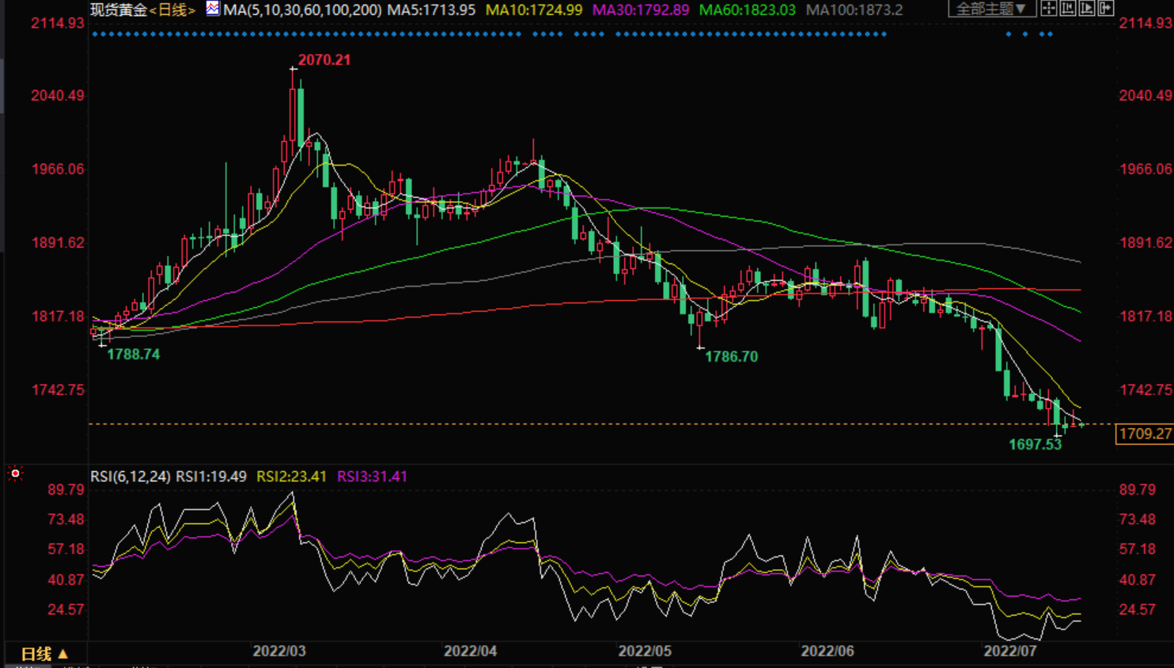This screenshot has width=1174, height=668.
Task: Click the 2022/05 date on the time axis
Action: pyautogui.click(x=645, y=651)
